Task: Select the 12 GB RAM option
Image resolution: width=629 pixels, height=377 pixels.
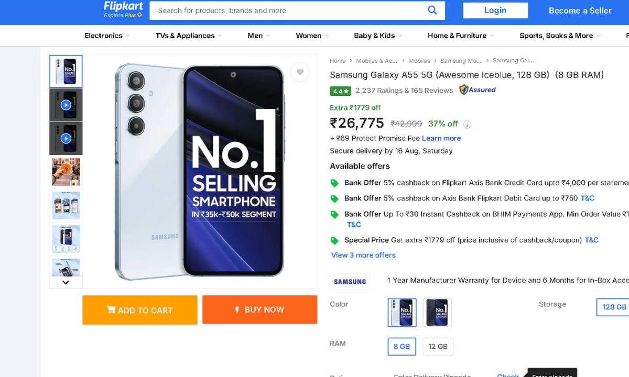Action: [x=438, y=347]
